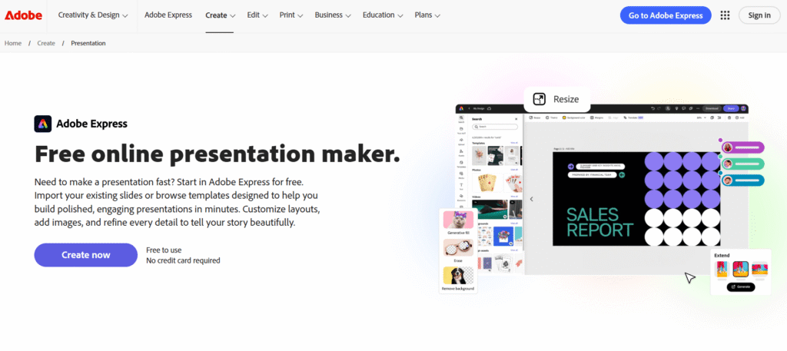787x351 pixels.
Task: Expand the Create menu
Action: 220,15
